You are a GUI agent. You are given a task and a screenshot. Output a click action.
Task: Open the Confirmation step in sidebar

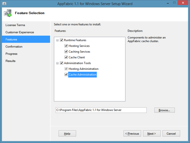[14, 47]
